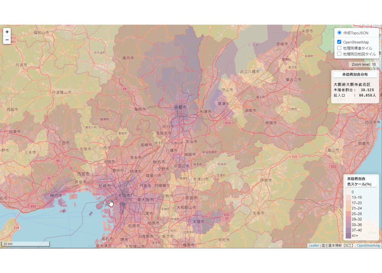Click the 天理市 label on the map
Viewport: 382px width, 273px height.
click(198, 221)
